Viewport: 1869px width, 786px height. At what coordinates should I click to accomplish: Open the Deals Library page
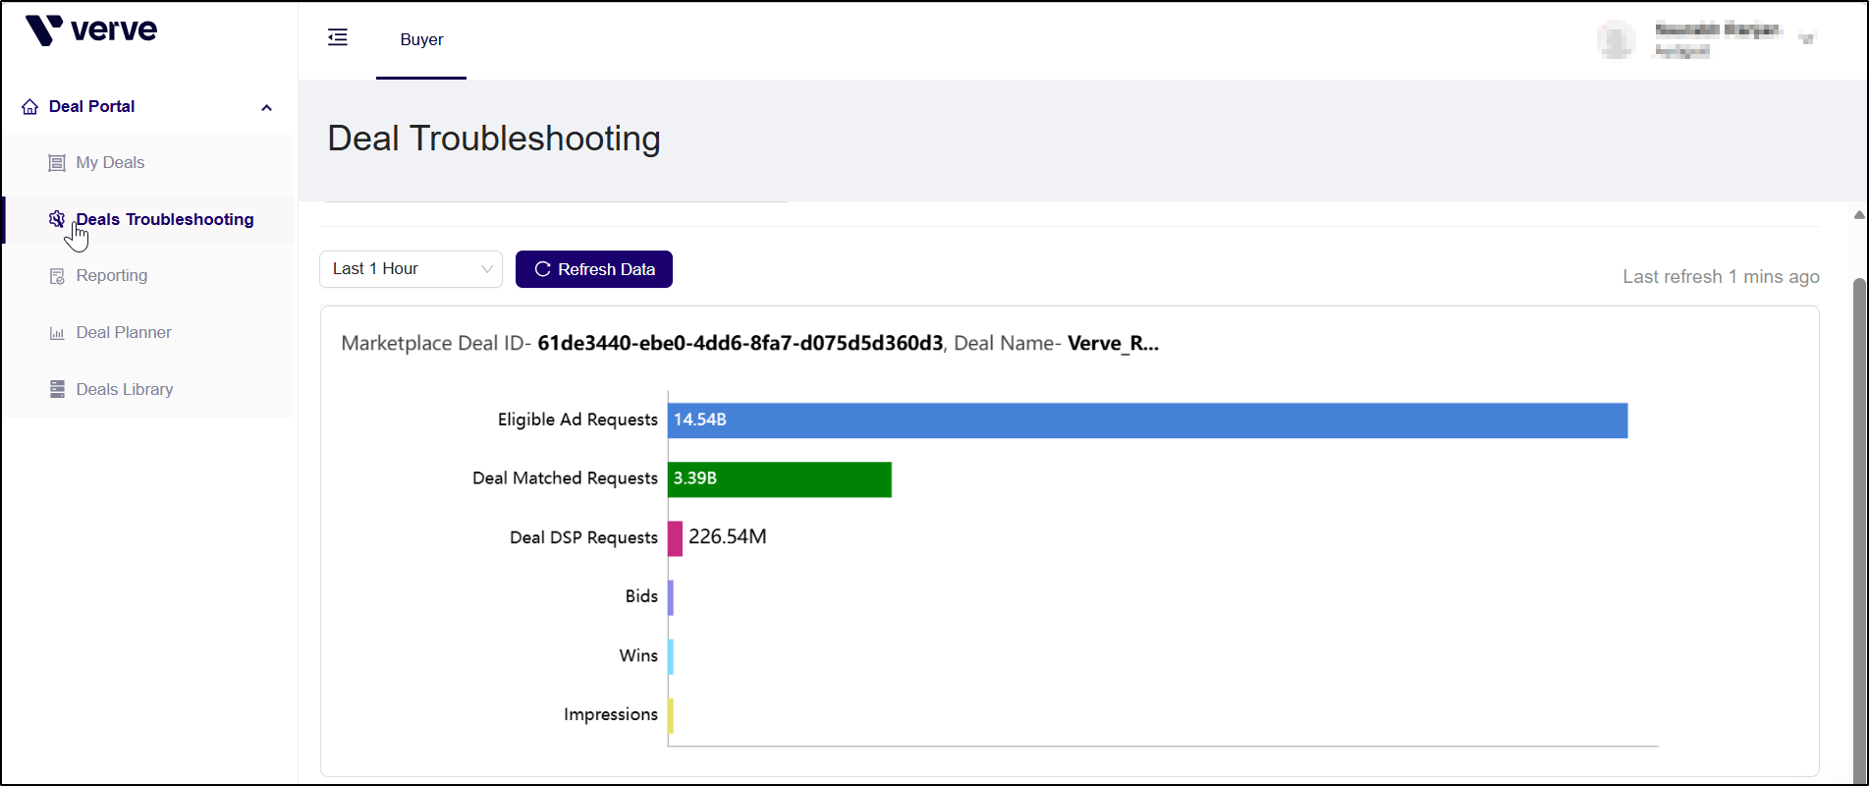125,389
